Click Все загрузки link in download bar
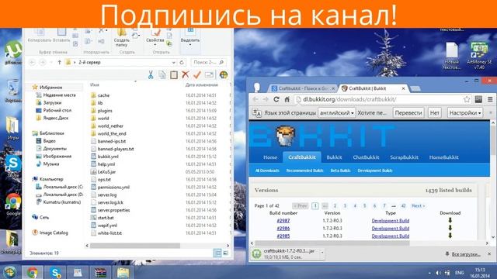This screenshot has width=497, height=279. 466,254
